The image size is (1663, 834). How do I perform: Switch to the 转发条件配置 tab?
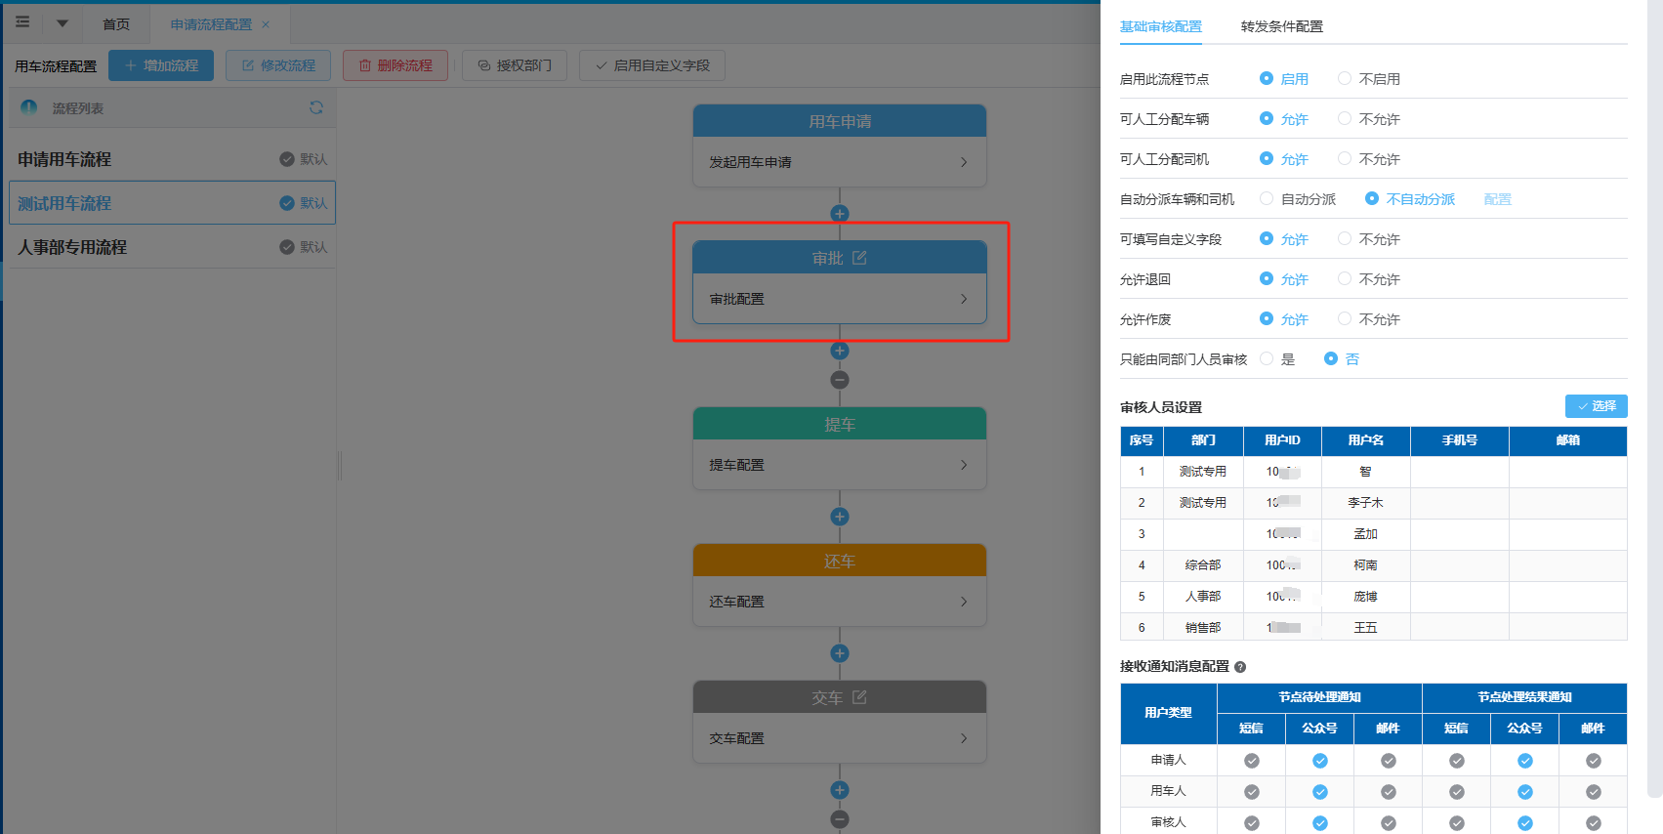click(1281, 26)
